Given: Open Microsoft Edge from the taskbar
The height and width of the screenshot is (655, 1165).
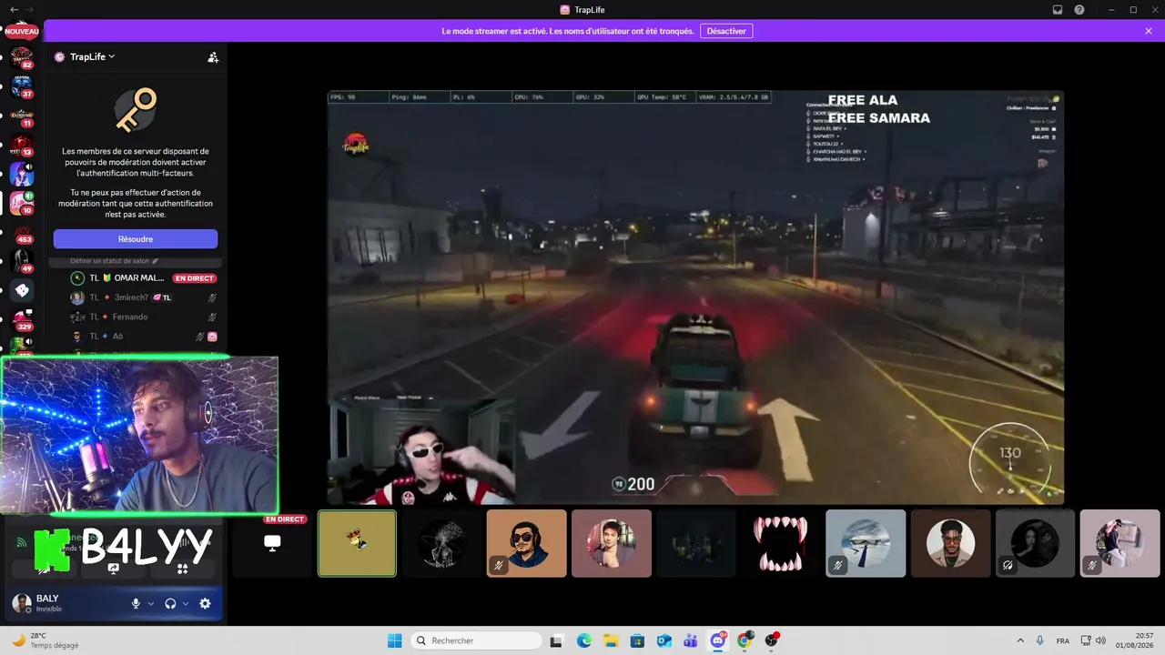Looking at the screenshot, I should coord(584,640).
